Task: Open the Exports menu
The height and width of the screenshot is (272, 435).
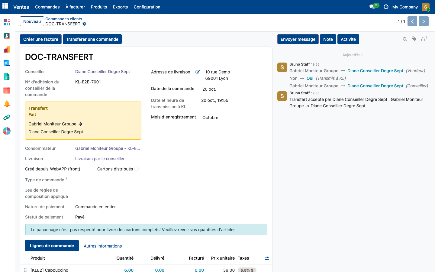Action: click(120, 7)
